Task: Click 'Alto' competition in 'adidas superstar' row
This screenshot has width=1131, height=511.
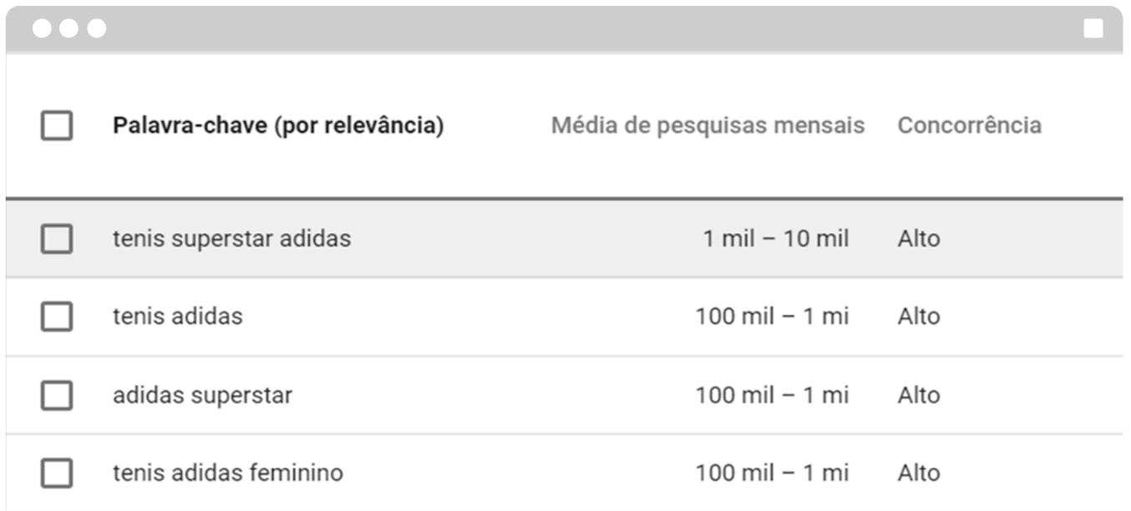Action: pyautogui.click(x=918, y=395)
